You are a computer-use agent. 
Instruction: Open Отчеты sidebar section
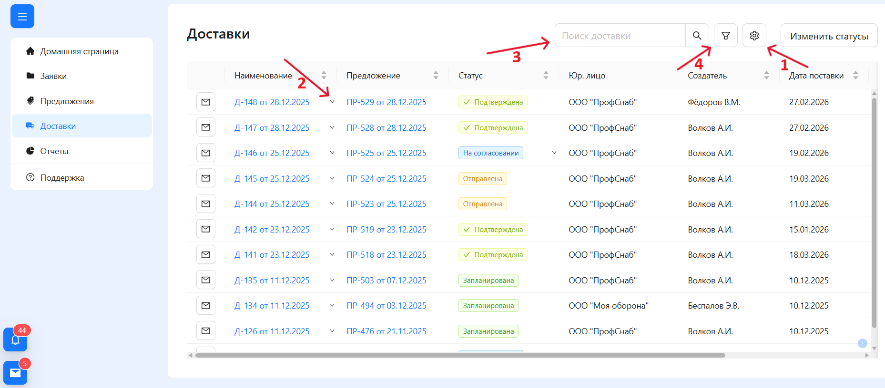(x=54, y=151)
